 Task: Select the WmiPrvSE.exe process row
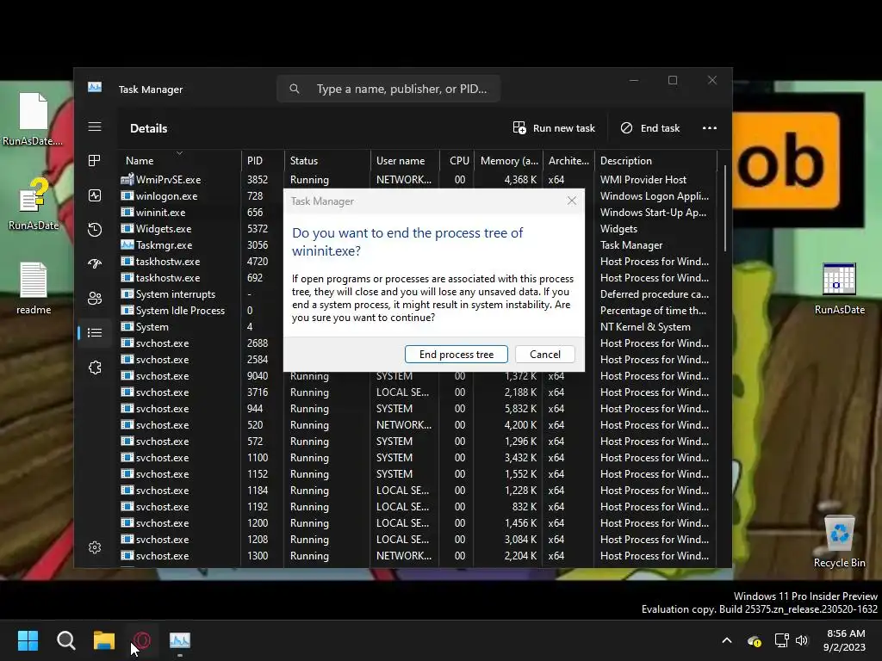(x=418, y=179)
